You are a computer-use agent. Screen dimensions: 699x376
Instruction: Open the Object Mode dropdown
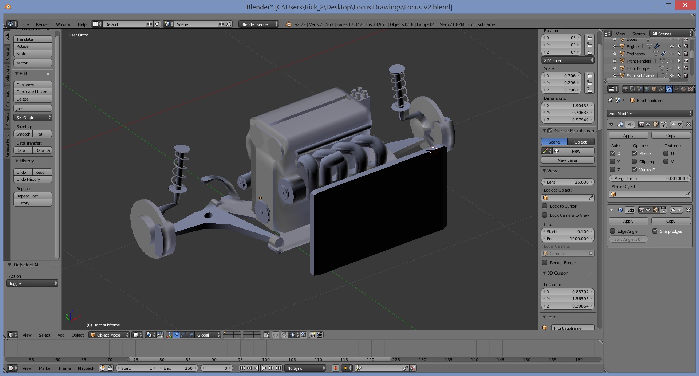pos(109,335)
